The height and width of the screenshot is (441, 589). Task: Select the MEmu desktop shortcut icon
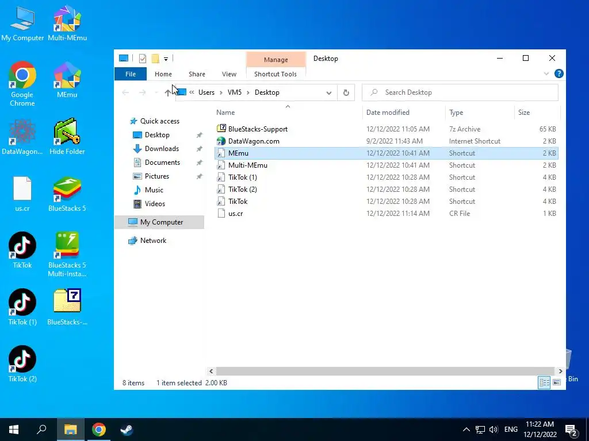67,79
